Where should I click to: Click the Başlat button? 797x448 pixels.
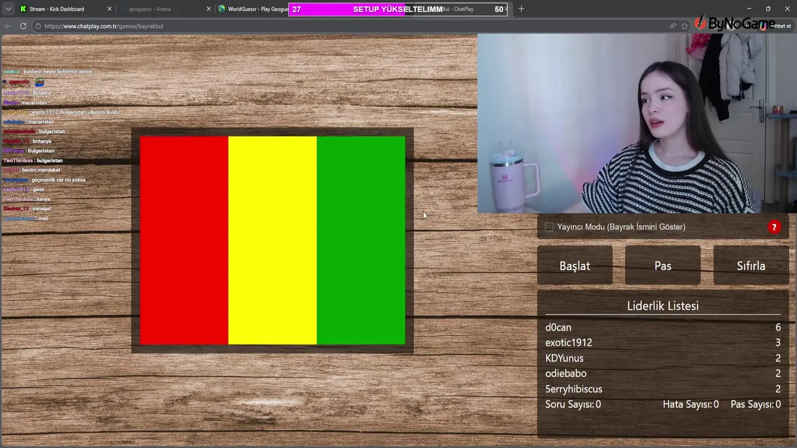575,266
